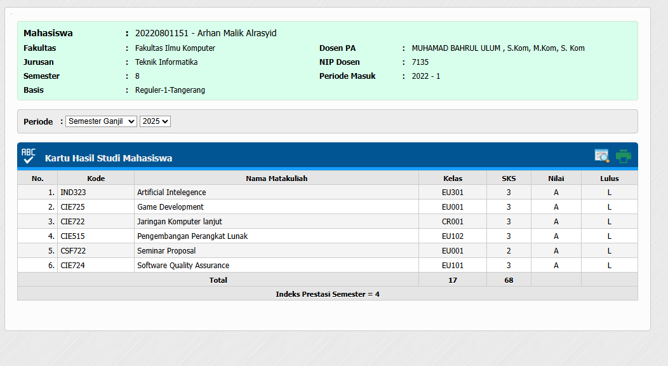This screenshot has height=366, width=668.
Task: Click the Pengembangan Perangkat Lunak course
Action: [x=192, y=236]
